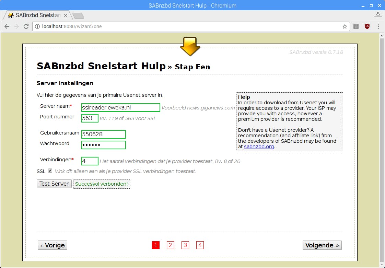Go to wizard step 1
Viewport: 385px width, 268px height.
[156, 245]
